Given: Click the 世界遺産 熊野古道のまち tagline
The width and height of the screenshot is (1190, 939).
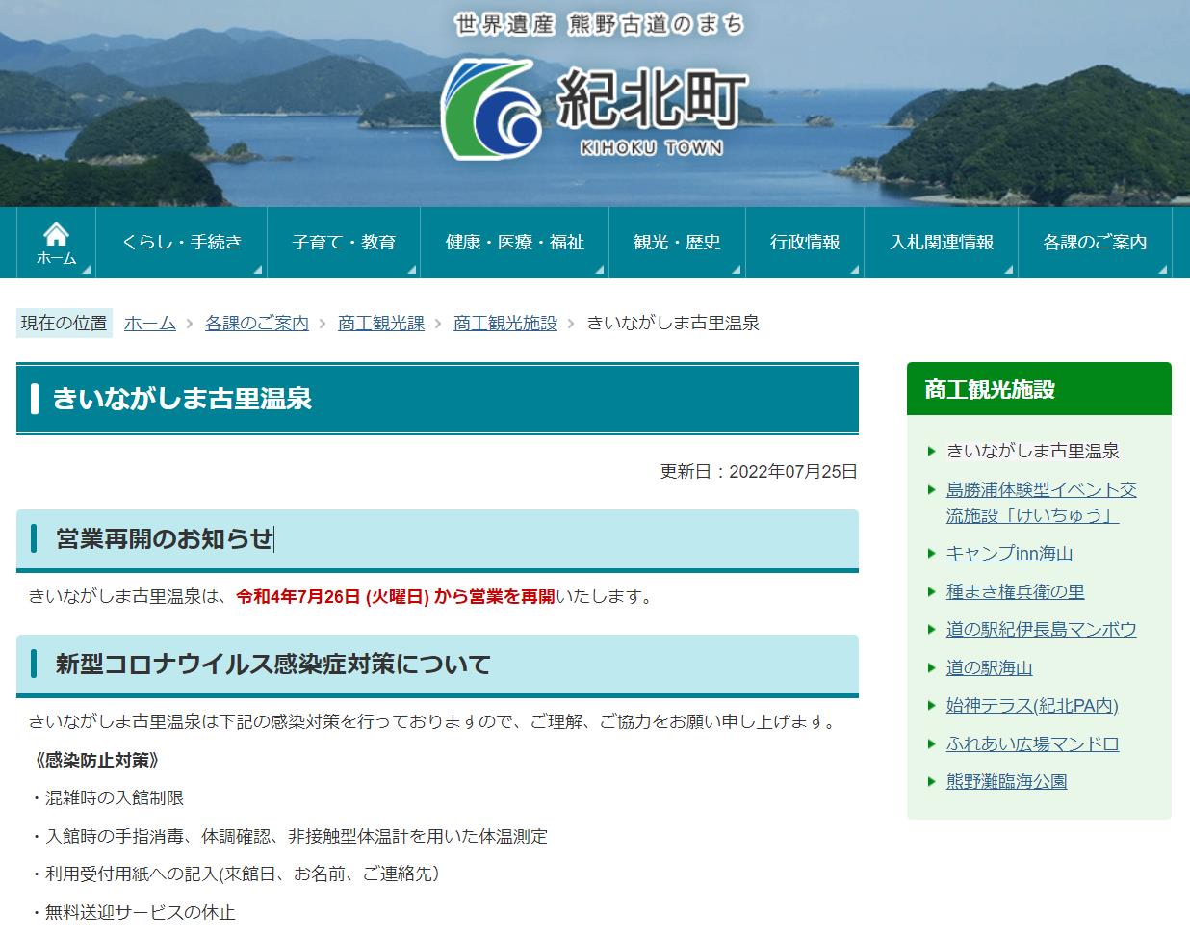Looking at the screenshot, I should [599, 25].
